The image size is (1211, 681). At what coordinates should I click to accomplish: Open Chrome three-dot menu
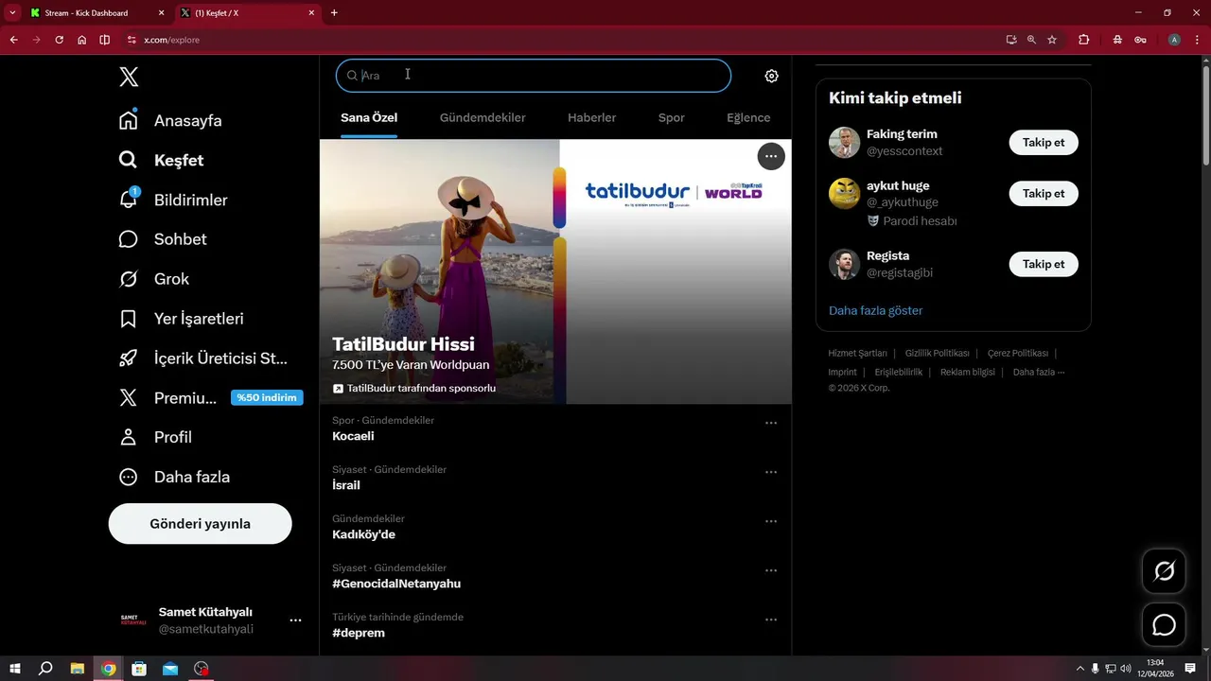(1198, 40)
